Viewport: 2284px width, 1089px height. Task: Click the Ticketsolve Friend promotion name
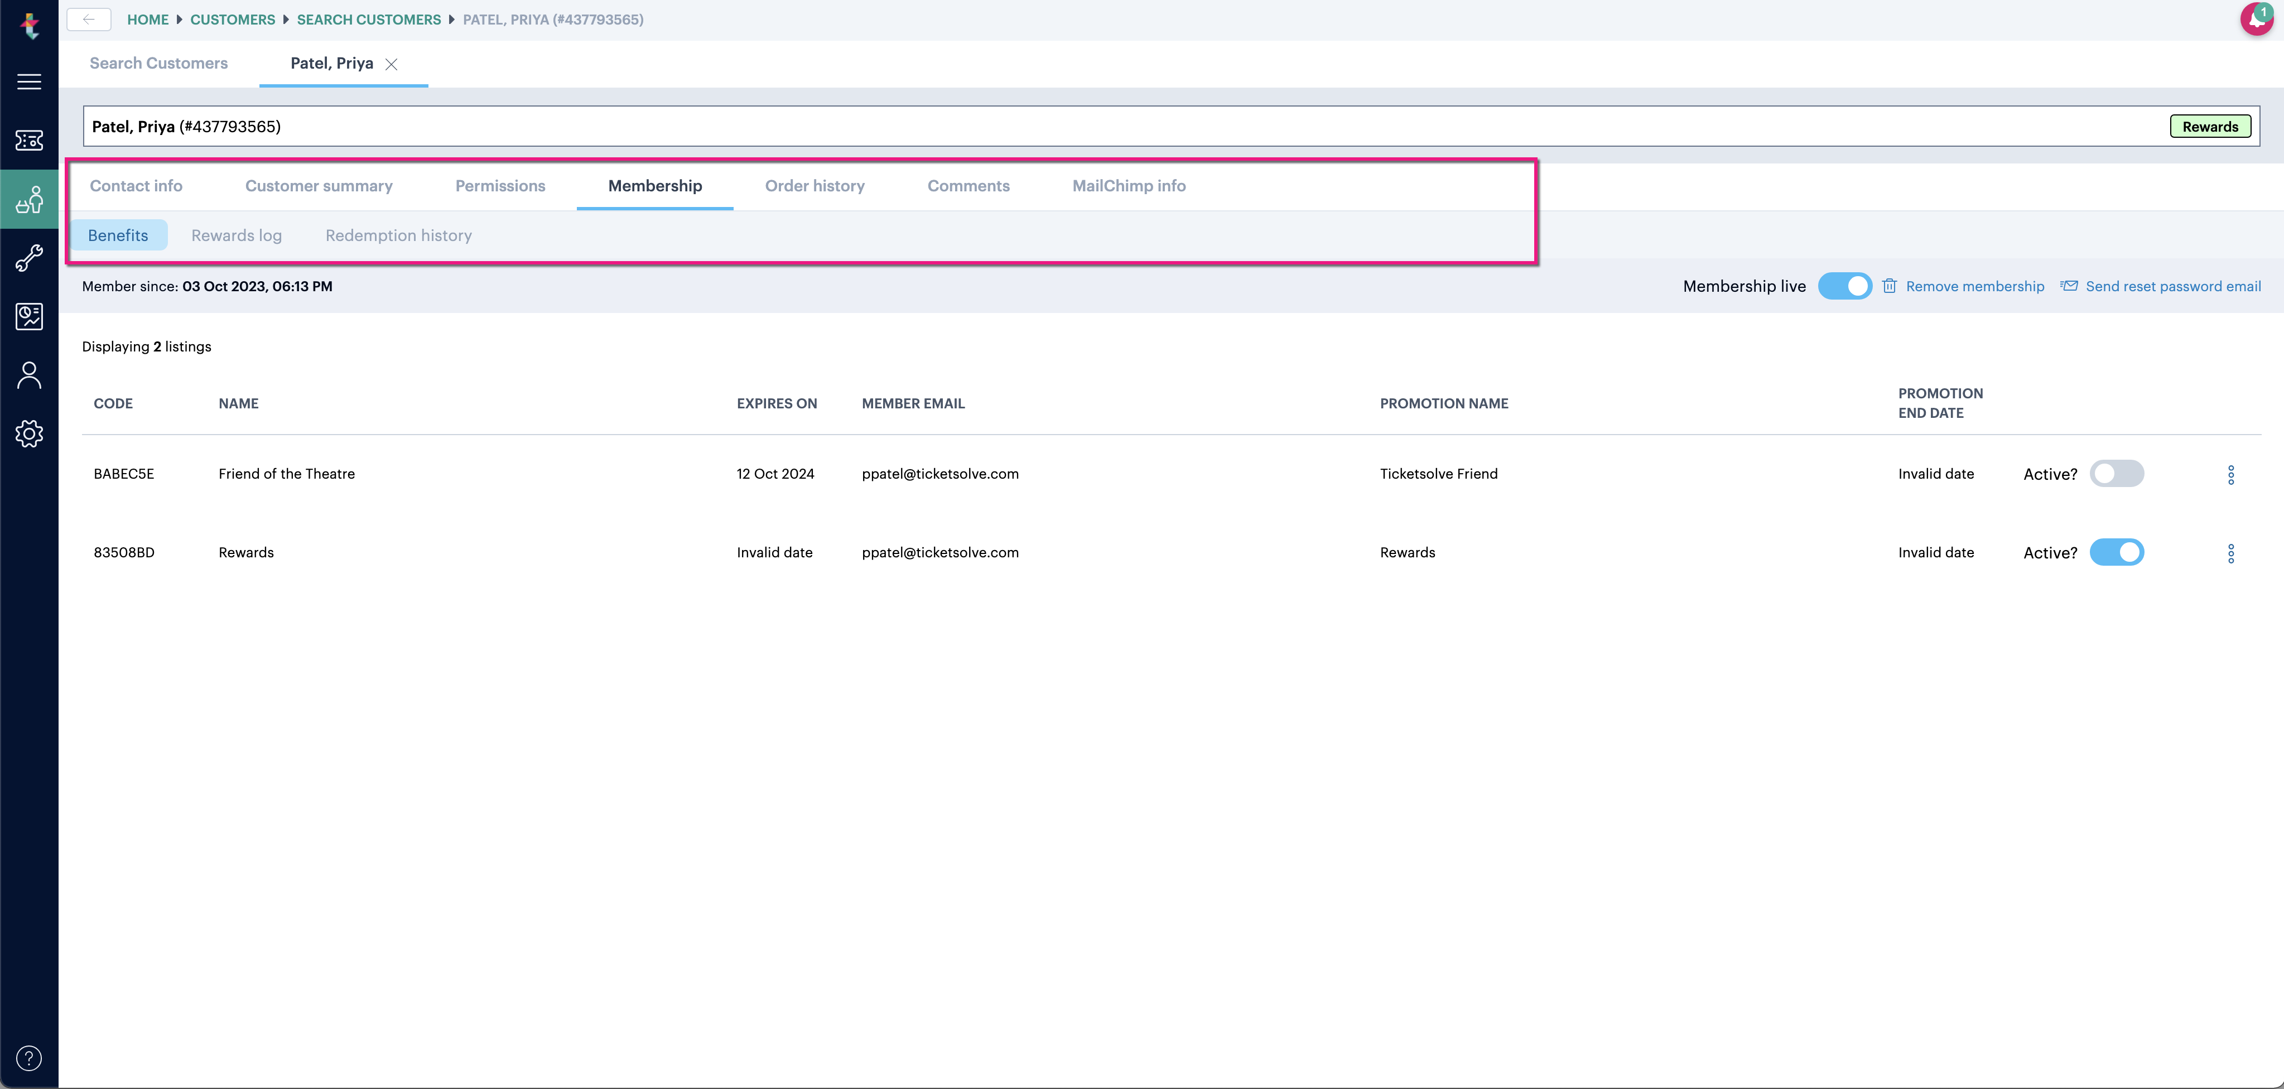click(x=1438, y=474)
